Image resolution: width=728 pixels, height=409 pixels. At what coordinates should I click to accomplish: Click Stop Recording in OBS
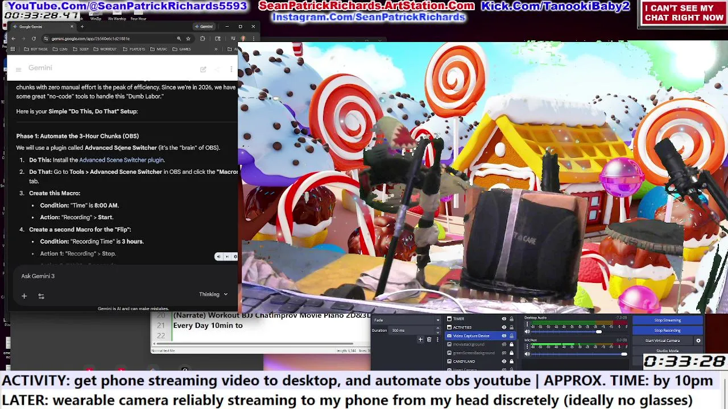[x=667, y=331]
